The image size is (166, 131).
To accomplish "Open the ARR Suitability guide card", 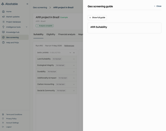I will pos(124,28).
